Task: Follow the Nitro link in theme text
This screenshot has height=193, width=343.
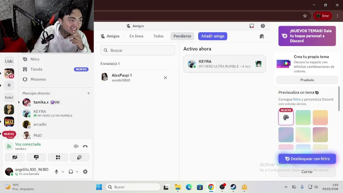Action: pos(297,99)
